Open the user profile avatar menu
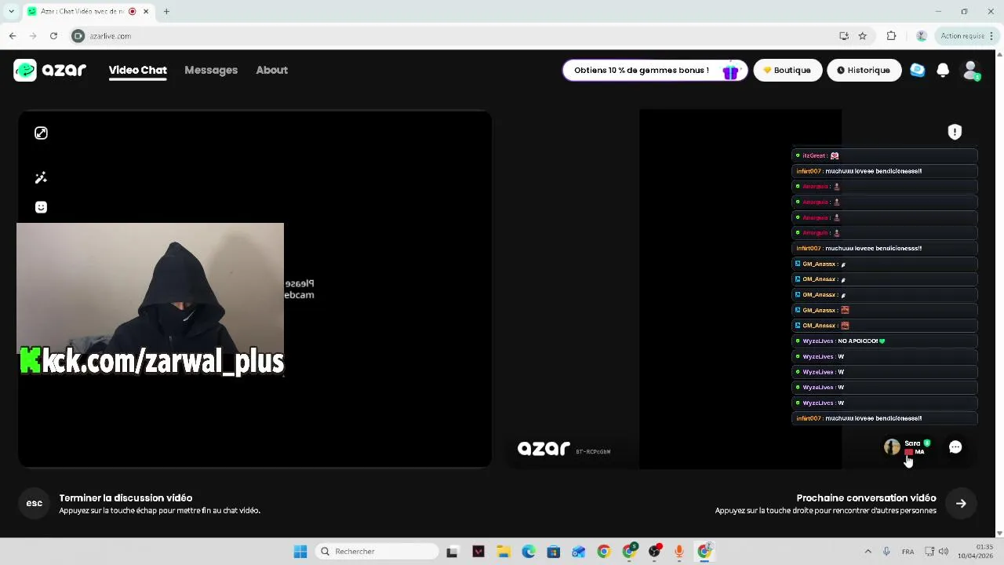Viewport: 1004px width, 565px height. tap(971, 70)
